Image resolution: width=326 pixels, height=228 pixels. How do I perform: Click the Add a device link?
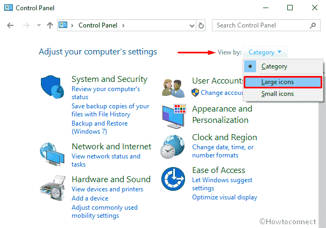click(90, 198)
